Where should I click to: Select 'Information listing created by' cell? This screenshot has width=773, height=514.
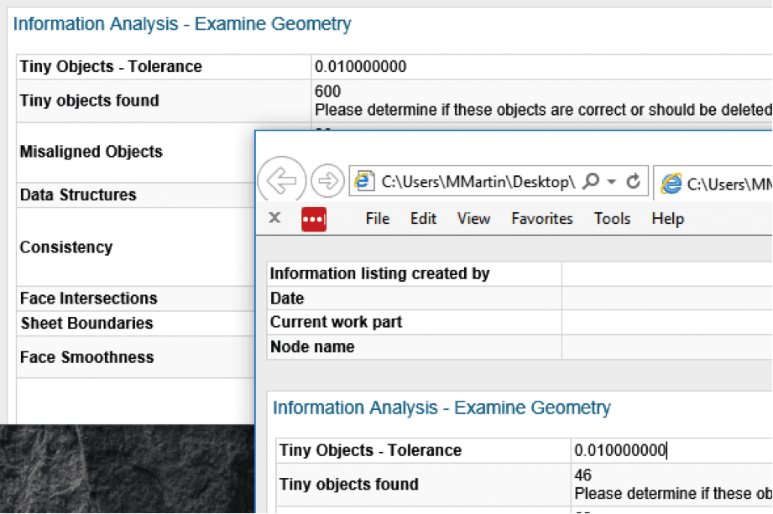coord(379,273)
